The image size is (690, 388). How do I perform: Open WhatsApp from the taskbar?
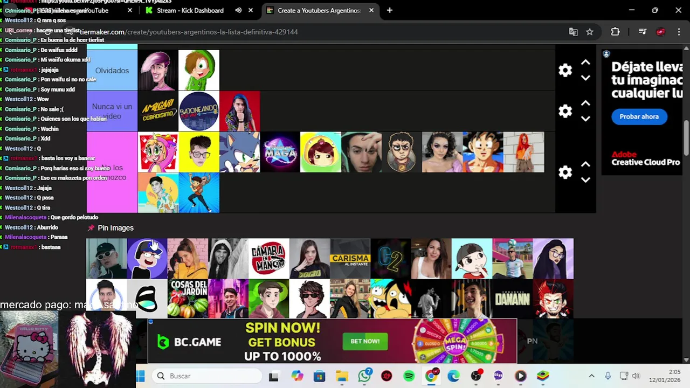tap(364, 376)
